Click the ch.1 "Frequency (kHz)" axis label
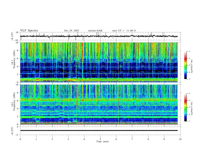203x156 pixels. point(14,59)
